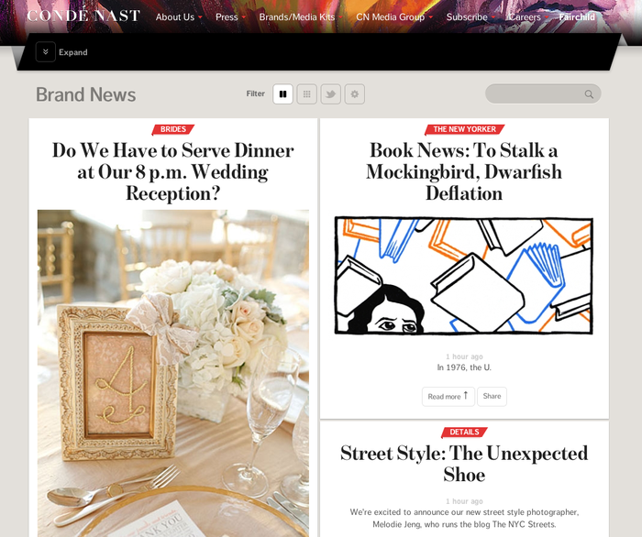
Task: Open the gear settings filter icon
Action: [x=355, y=94]
